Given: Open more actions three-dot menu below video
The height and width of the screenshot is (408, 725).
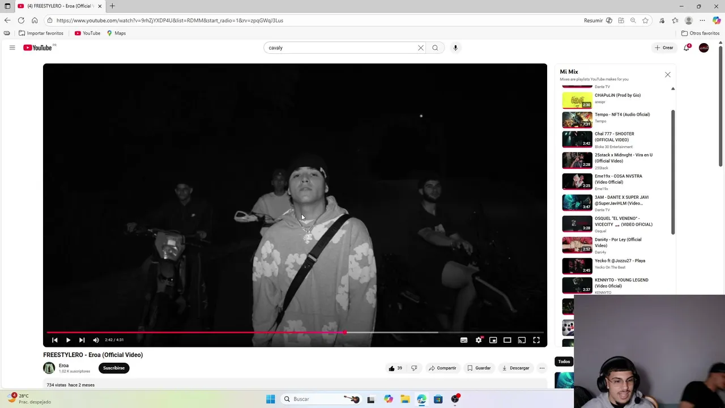Looking at the screenshot, I should 541,368.
